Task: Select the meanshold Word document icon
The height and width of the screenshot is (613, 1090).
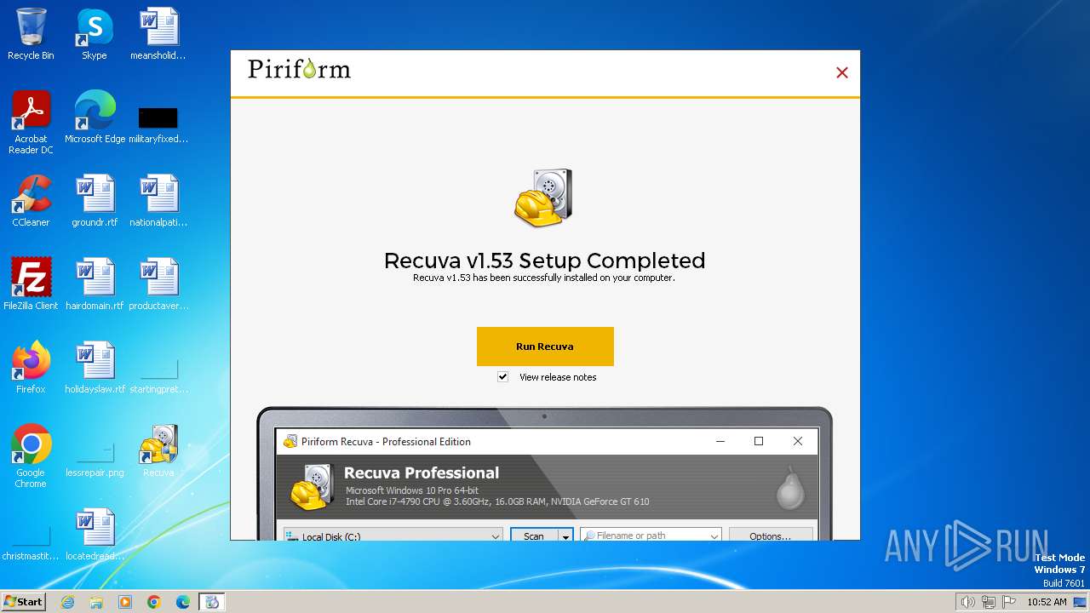Action: pos(158,35)
